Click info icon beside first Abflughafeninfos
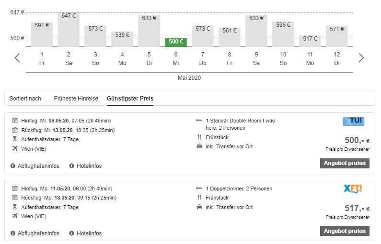 13,166
